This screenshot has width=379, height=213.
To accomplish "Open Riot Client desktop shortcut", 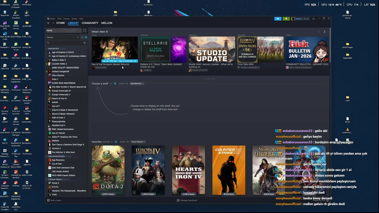I will coord(16,56).
